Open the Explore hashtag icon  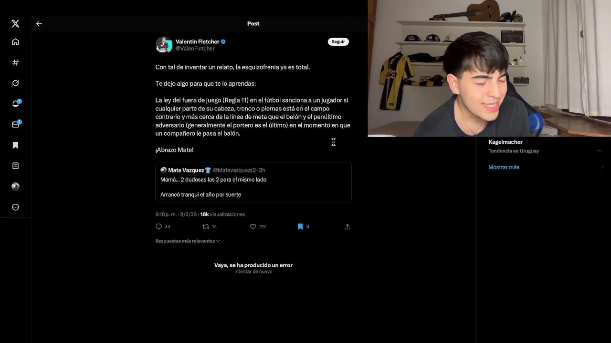pyautogui.click(x=15, y=62)
